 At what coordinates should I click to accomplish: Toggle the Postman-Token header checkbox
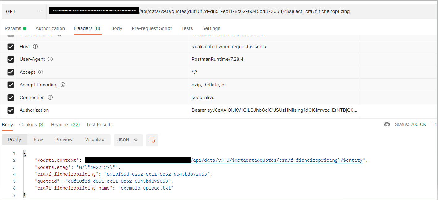tap(11, 35)
